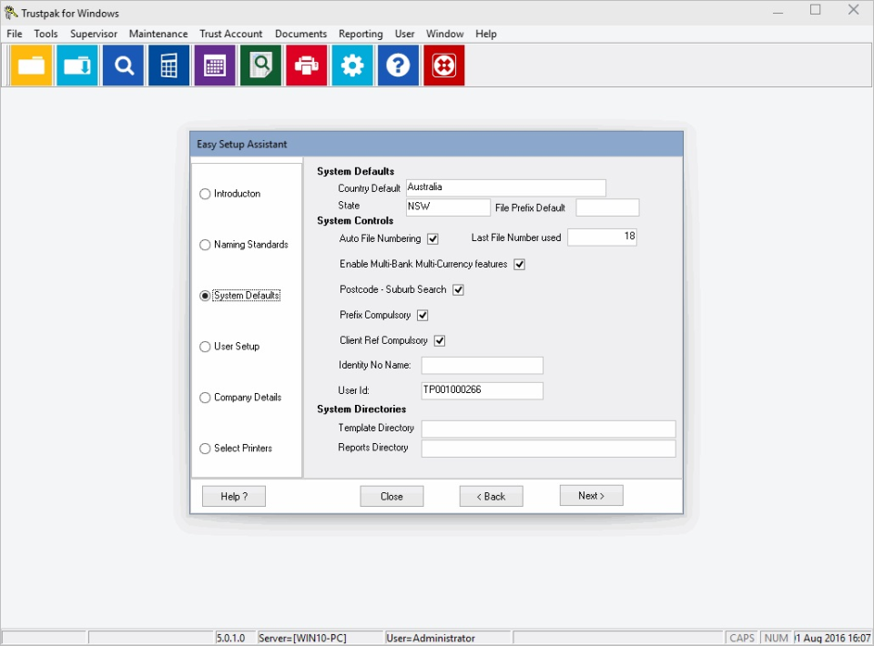The width and height of the screenshot is (874, 646).
Task: Open the Reporting menu
Action: tap(361, 34)
